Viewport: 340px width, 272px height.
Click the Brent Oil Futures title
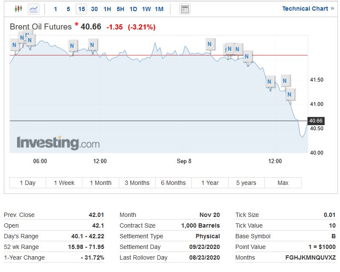pos(41,26)
